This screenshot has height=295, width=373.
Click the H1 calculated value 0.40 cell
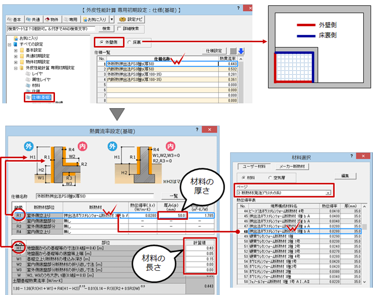tap(200, 248)
